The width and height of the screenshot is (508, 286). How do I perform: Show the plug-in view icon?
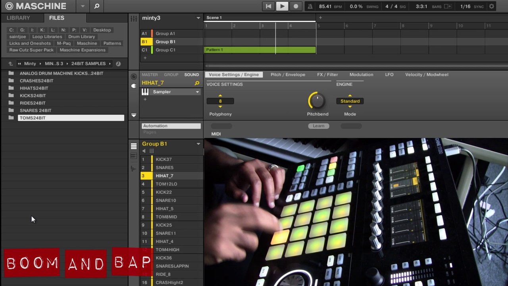(x=134, y=86)
